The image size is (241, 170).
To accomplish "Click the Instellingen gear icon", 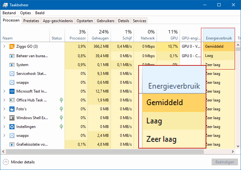I will coord(12,127).
